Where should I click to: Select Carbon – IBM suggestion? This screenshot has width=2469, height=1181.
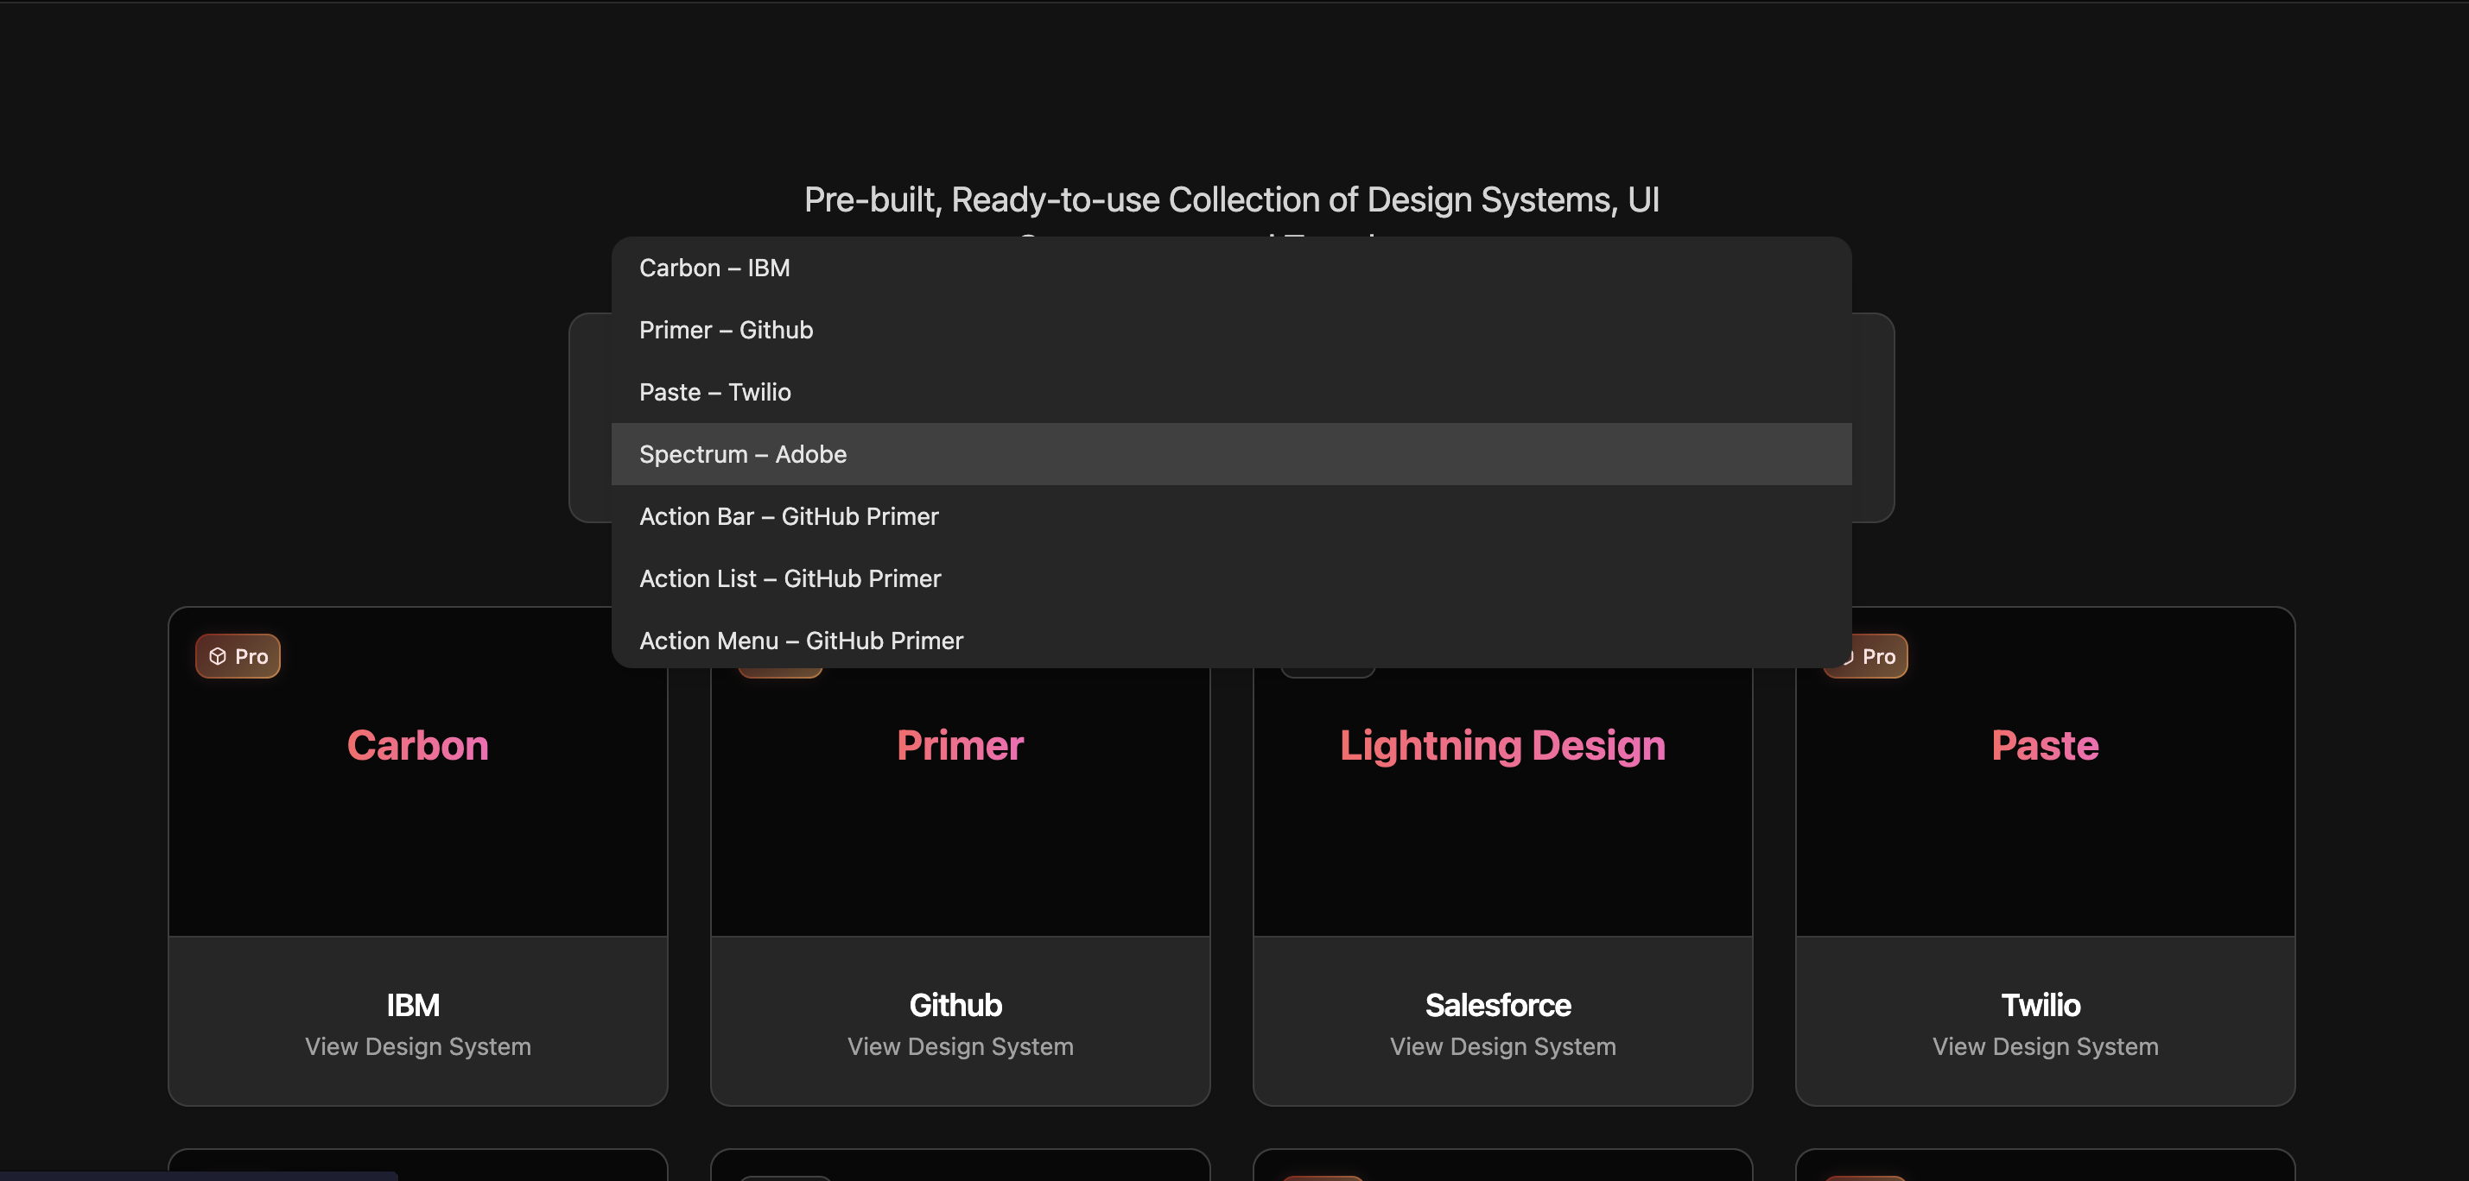[714, 268]
